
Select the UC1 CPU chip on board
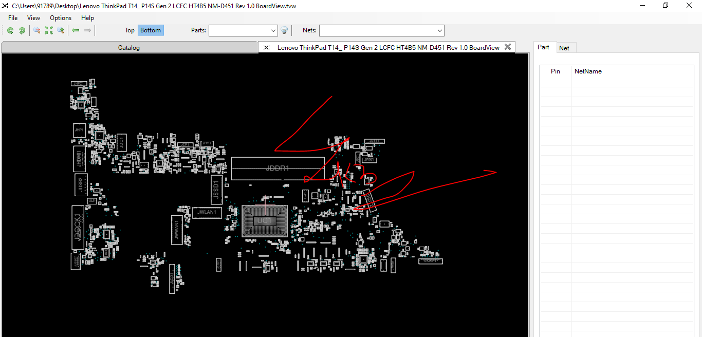(x=265, y=220)
